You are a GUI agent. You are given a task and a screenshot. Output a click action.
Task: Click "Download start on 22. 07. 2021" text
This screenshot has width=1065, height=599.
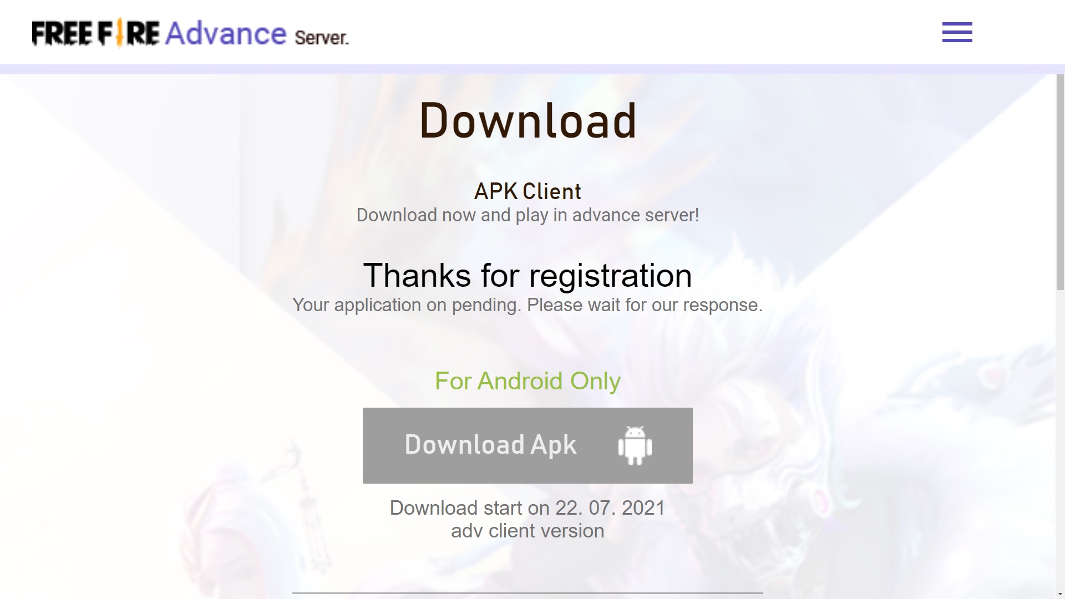pyautogui.click(x=528, y=508)
